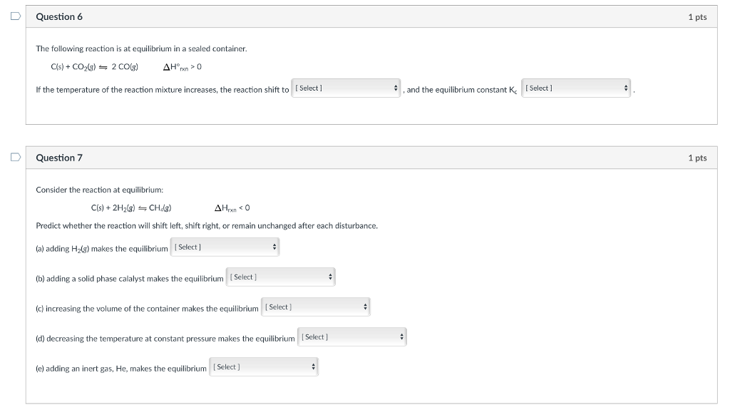Open the solid phase catalyst dropdown
The width and height of the screenshot is (730, 415).
tap(280, 277)
